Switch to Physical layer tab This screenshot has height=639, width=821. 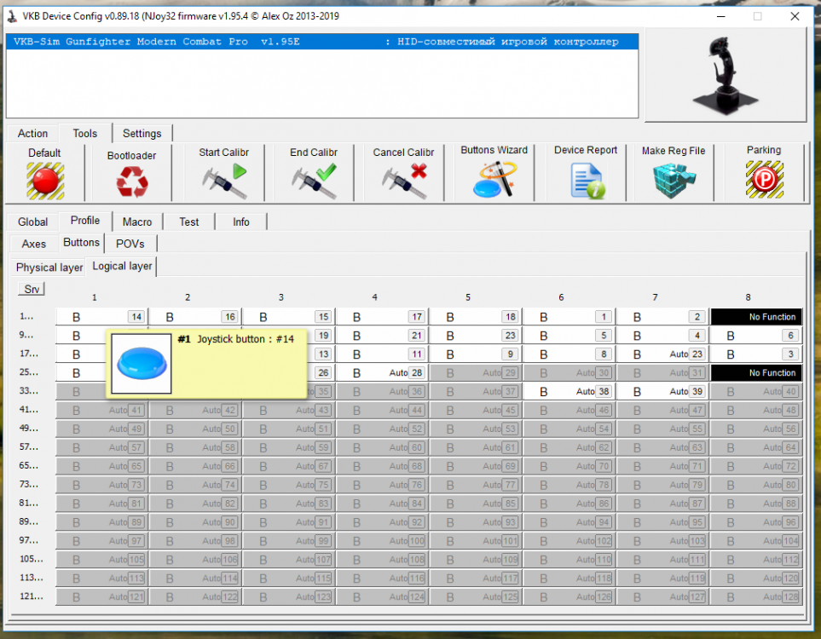[x=49, y=267]
